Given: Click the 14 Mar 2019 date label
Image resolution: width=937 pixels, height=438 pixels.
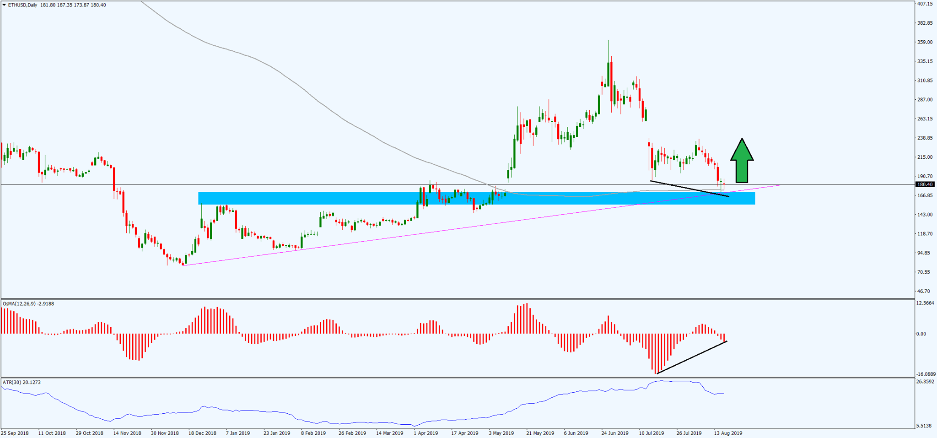Looking at the screenshot, I should tap(390, 433).
